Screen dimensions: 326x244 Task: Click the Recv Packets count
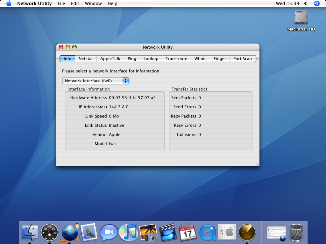coord(200,116)
